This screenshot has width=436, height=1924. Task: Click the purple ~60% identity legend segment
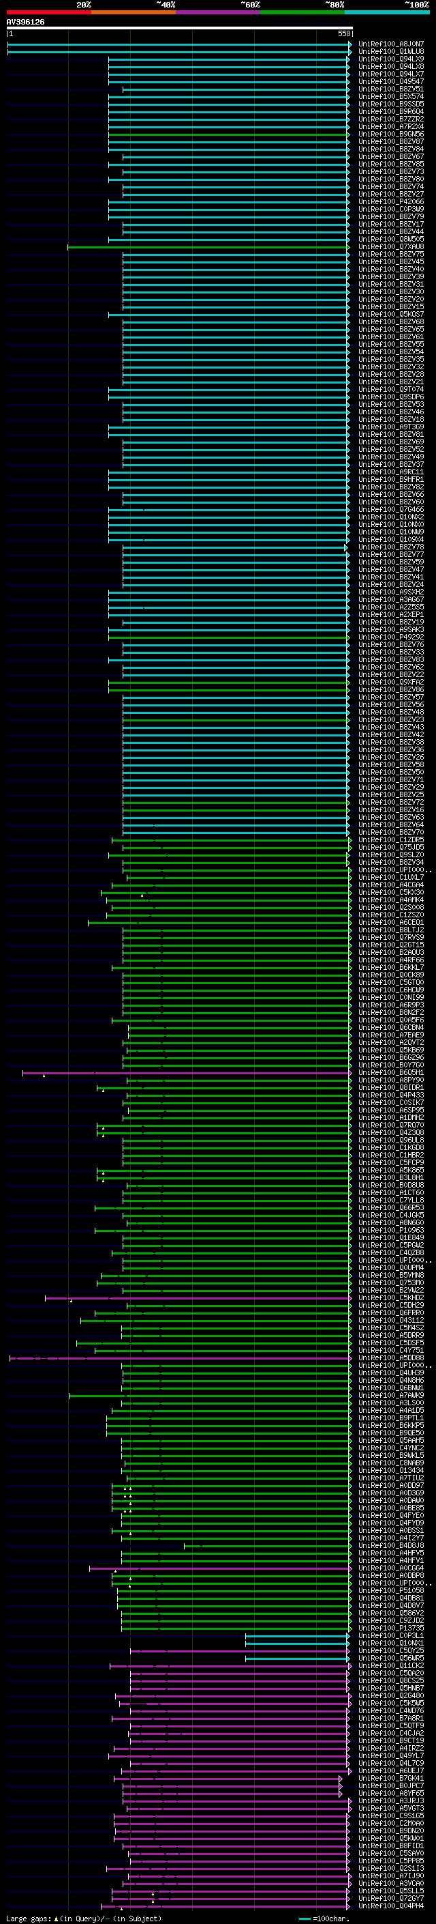(219, 12)
